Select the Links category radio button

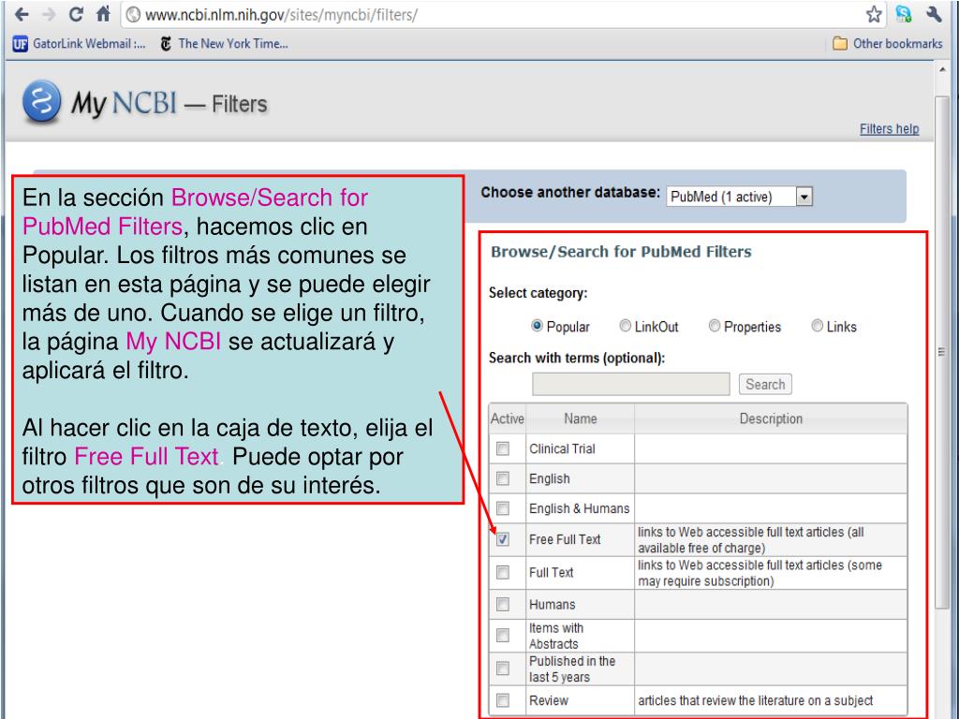(x=817, y=326)
